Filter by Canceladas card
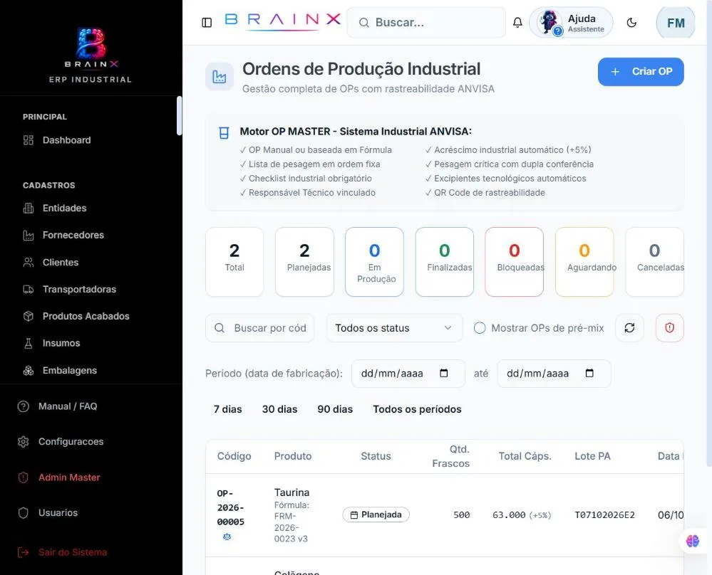Image resolution: width=712 pixels, height=575 pixels. click(654, 262)
